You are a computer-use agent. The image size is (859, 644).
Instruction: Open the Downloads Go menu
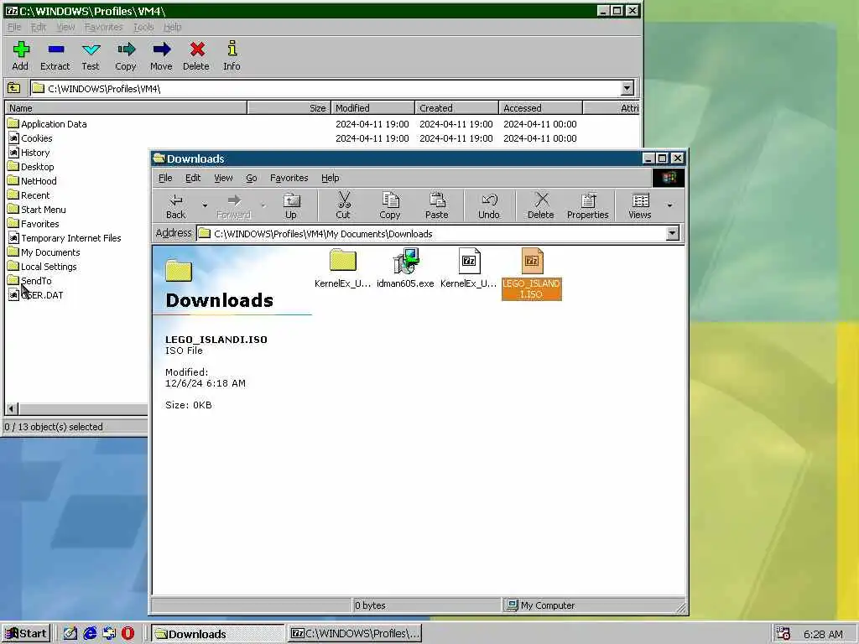252,178
